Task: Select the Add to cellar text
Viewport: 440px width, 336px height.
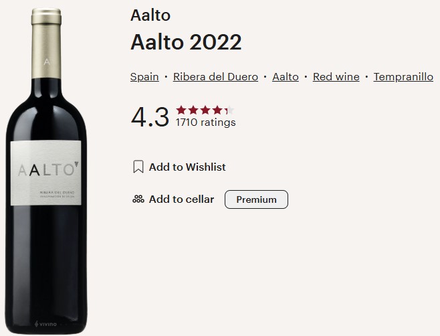Action: click(x=181, y=199)
